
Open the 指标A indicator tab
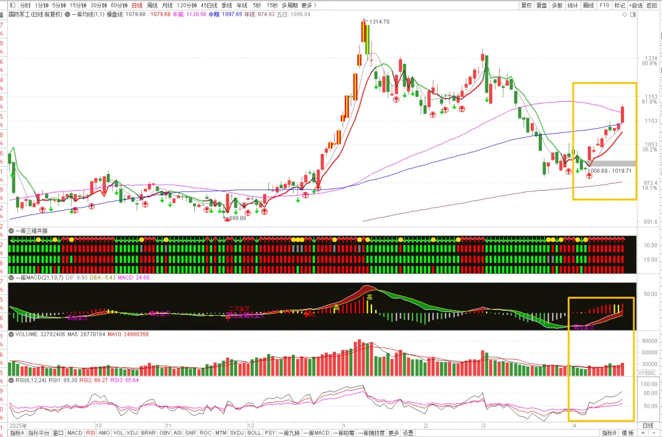(17, 433)
